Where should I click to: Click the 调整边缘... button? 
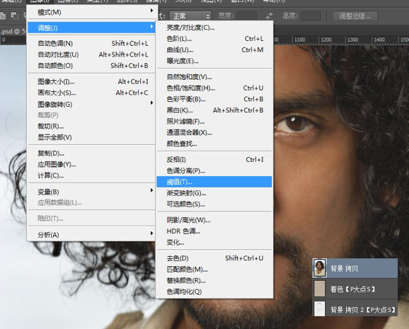coord(355,16)
